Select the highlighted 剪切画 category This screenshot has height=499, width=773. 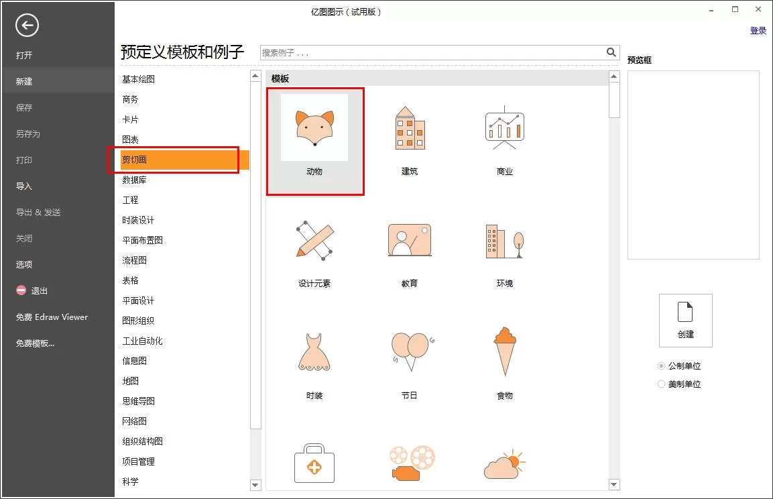tap(185, 160)
